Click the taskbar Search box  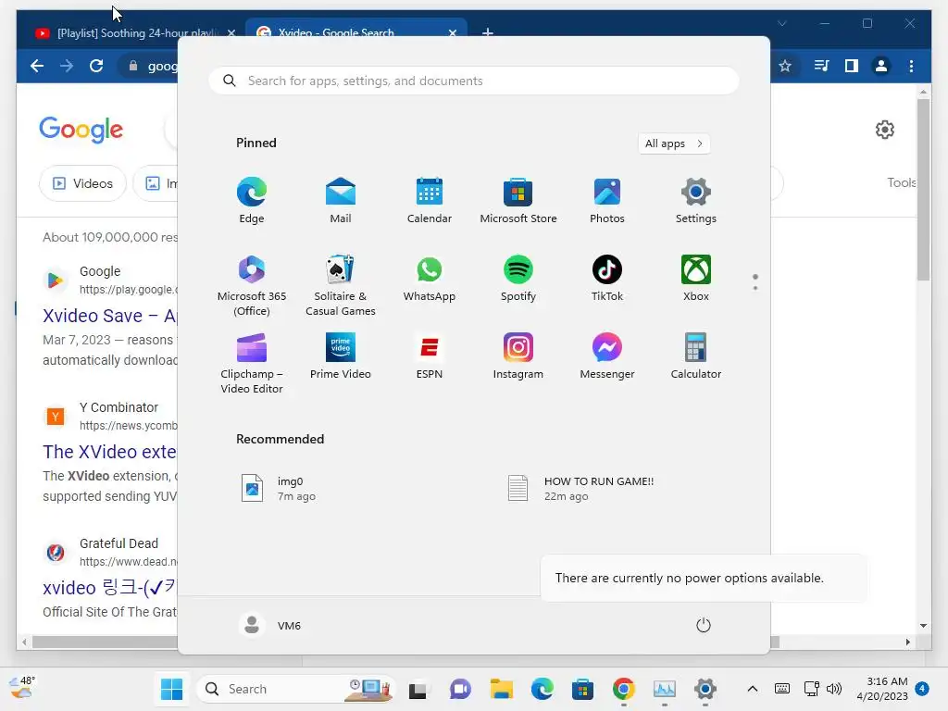[296, 689]
